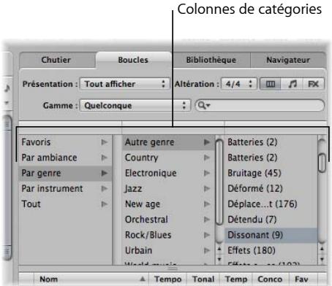The image size is (332, 286).
Task: Select the Orchestral genre
Action: click(168, 220)
